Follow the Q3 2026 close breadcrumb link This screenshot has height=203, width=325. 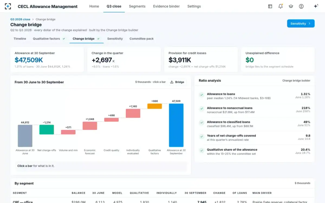20,19
